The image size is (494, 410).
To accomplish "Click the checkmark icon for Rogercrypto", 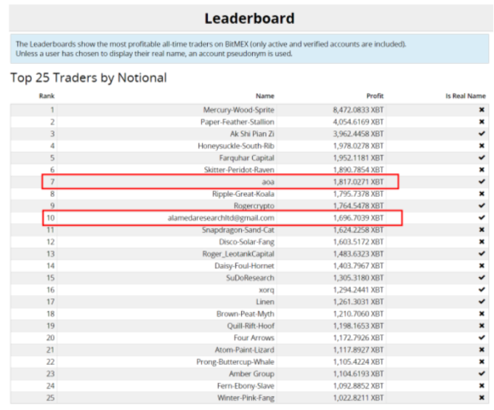I will (x=482, y=205).
